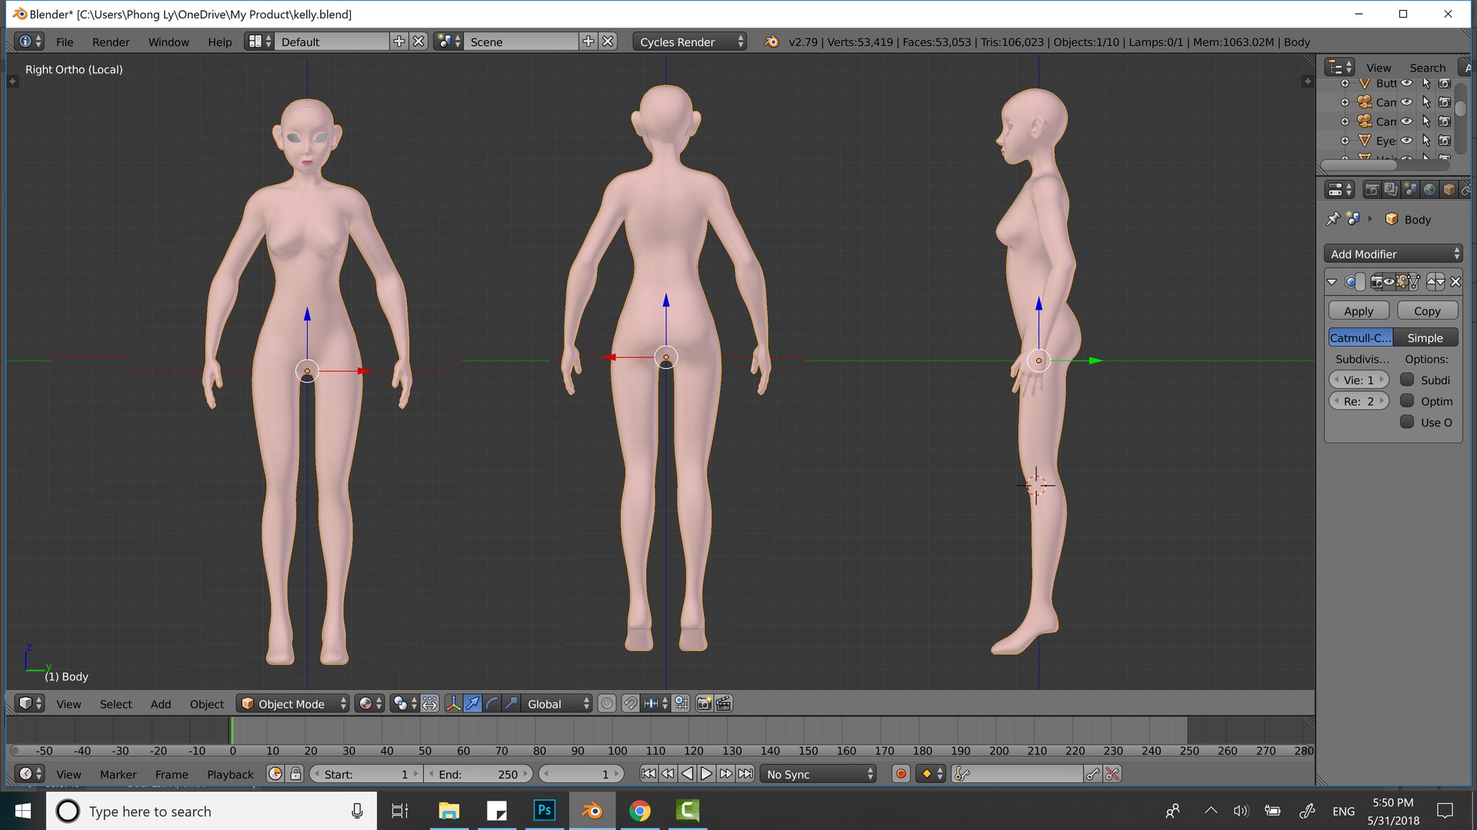The height and width of the screenshot is (830, 1477).
Task: Toggle timeline frame lock padlock icon
Action: (295, 774)
